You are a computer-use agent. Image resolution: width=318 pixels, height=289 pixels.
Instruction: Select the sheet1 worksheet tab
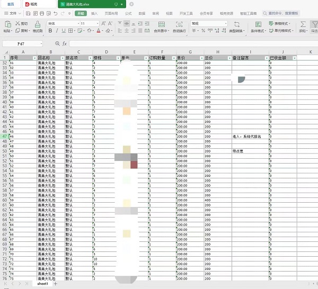[x=42, y=284]
